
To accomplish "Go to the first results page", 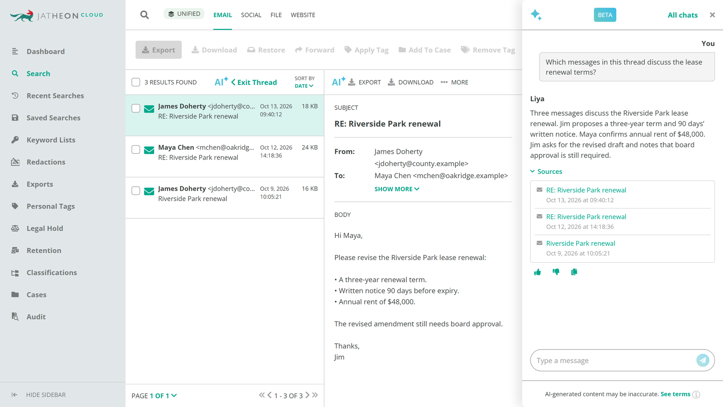I will click(262, 395).
